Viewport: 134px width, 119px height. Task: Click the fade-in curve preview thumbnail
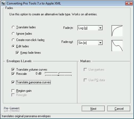coord(117,31)
